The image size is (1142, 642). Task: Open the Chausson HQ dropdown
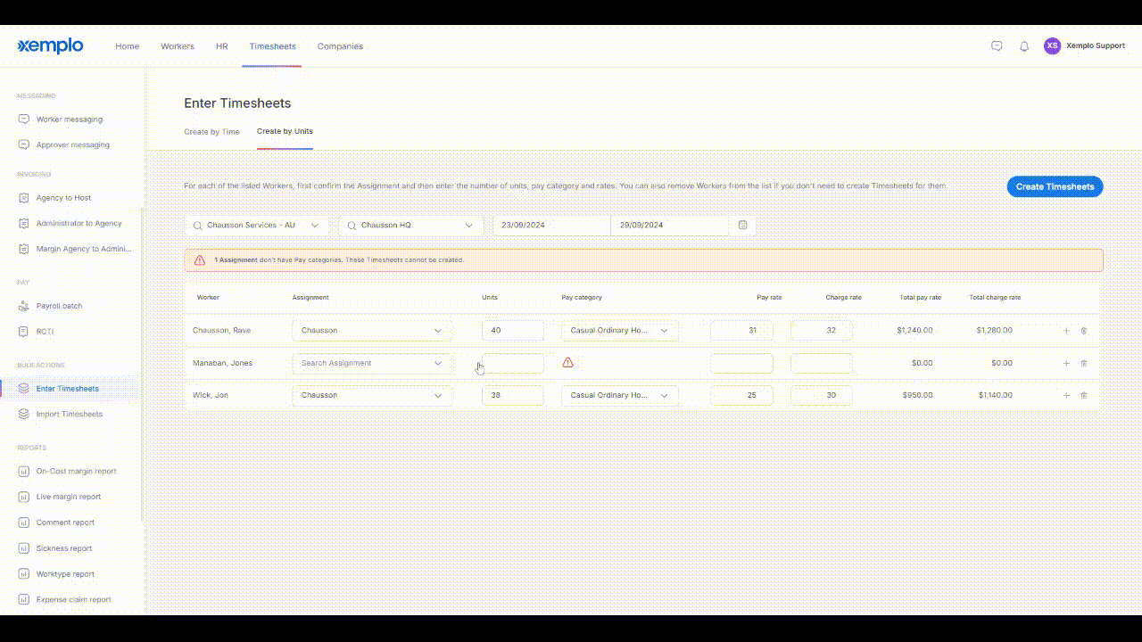point(411,226)
